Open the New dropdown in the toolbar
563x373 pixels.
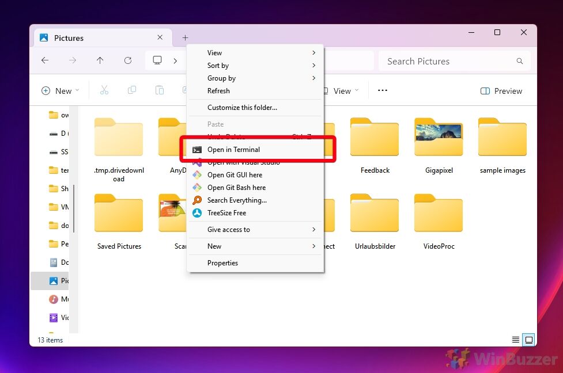coord(61,91)
